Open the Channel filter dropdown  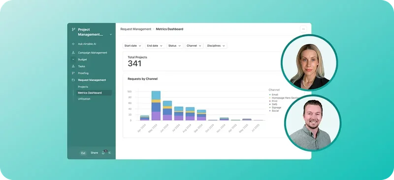coord(194,46)
